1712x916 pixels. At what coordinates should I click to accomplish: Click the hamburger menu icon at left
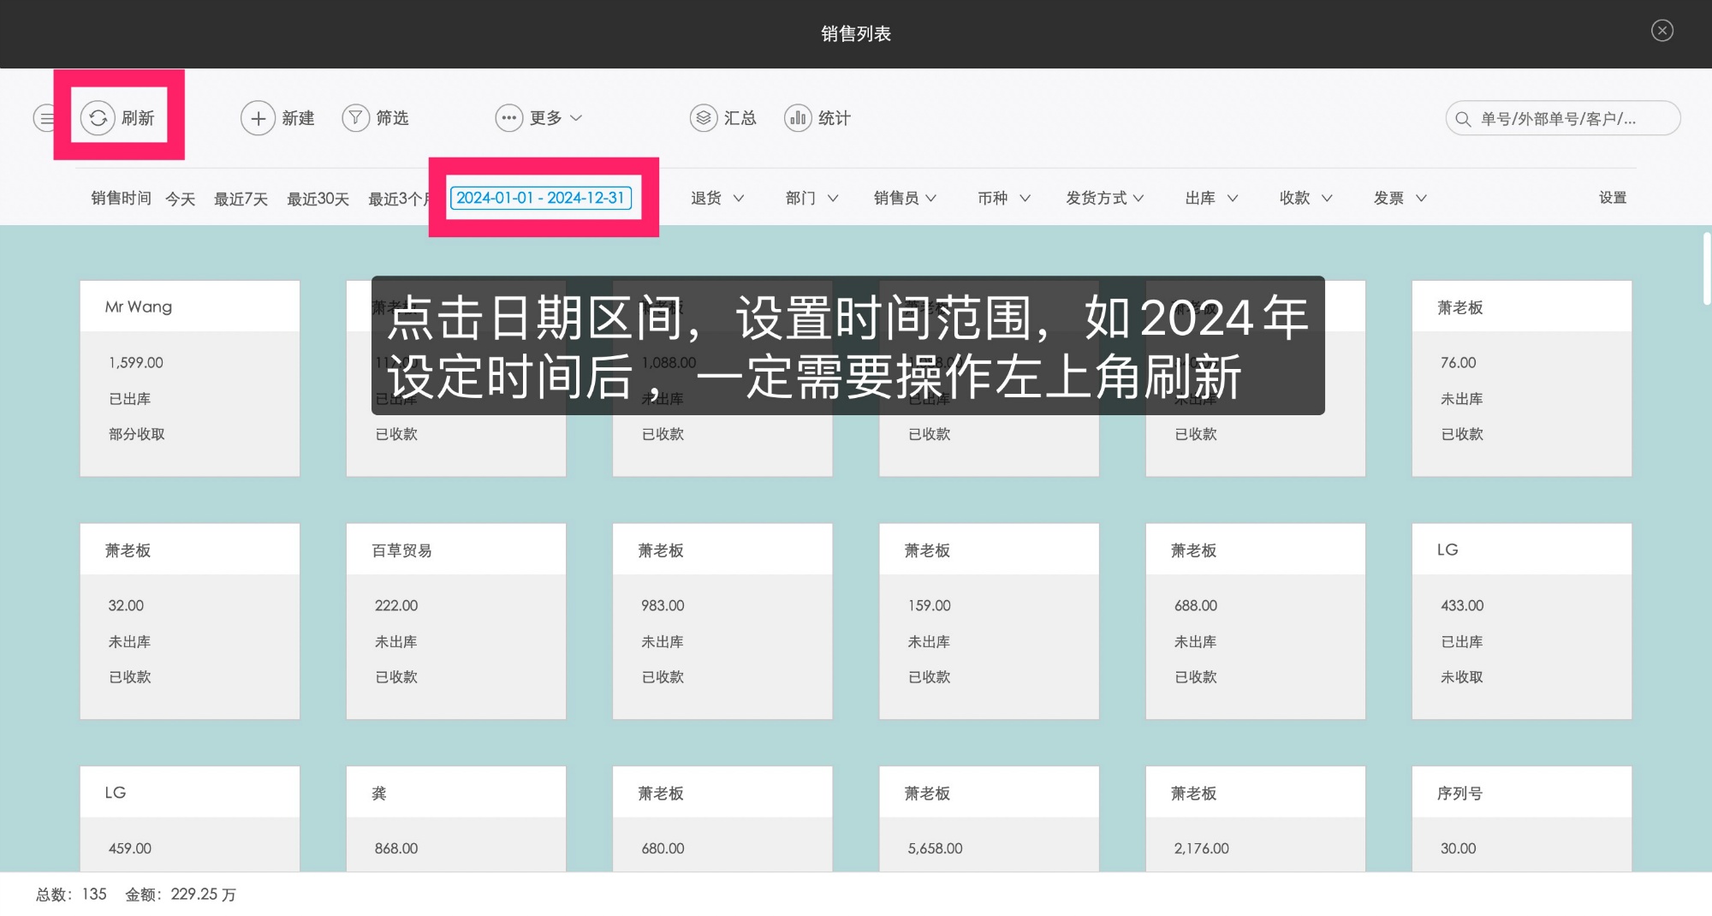click(x=45, y=118)
